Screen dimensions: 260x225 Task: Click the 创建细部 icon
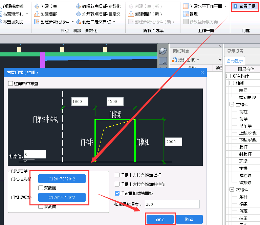(x=37, y=14)
